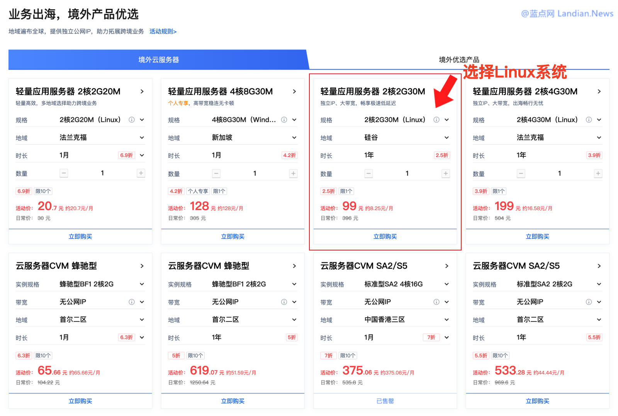618x416 pixels.
Task: Decrease quantity for 2核2G20M server
Action: click(64, 173)
